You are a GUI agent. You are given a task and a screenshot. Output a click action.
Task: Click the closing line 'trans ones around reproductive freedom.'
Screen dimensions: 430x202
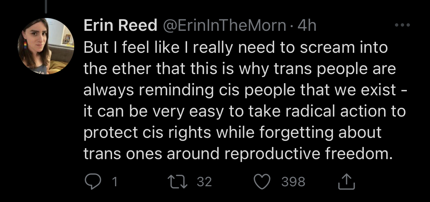[x=237, y=154]
